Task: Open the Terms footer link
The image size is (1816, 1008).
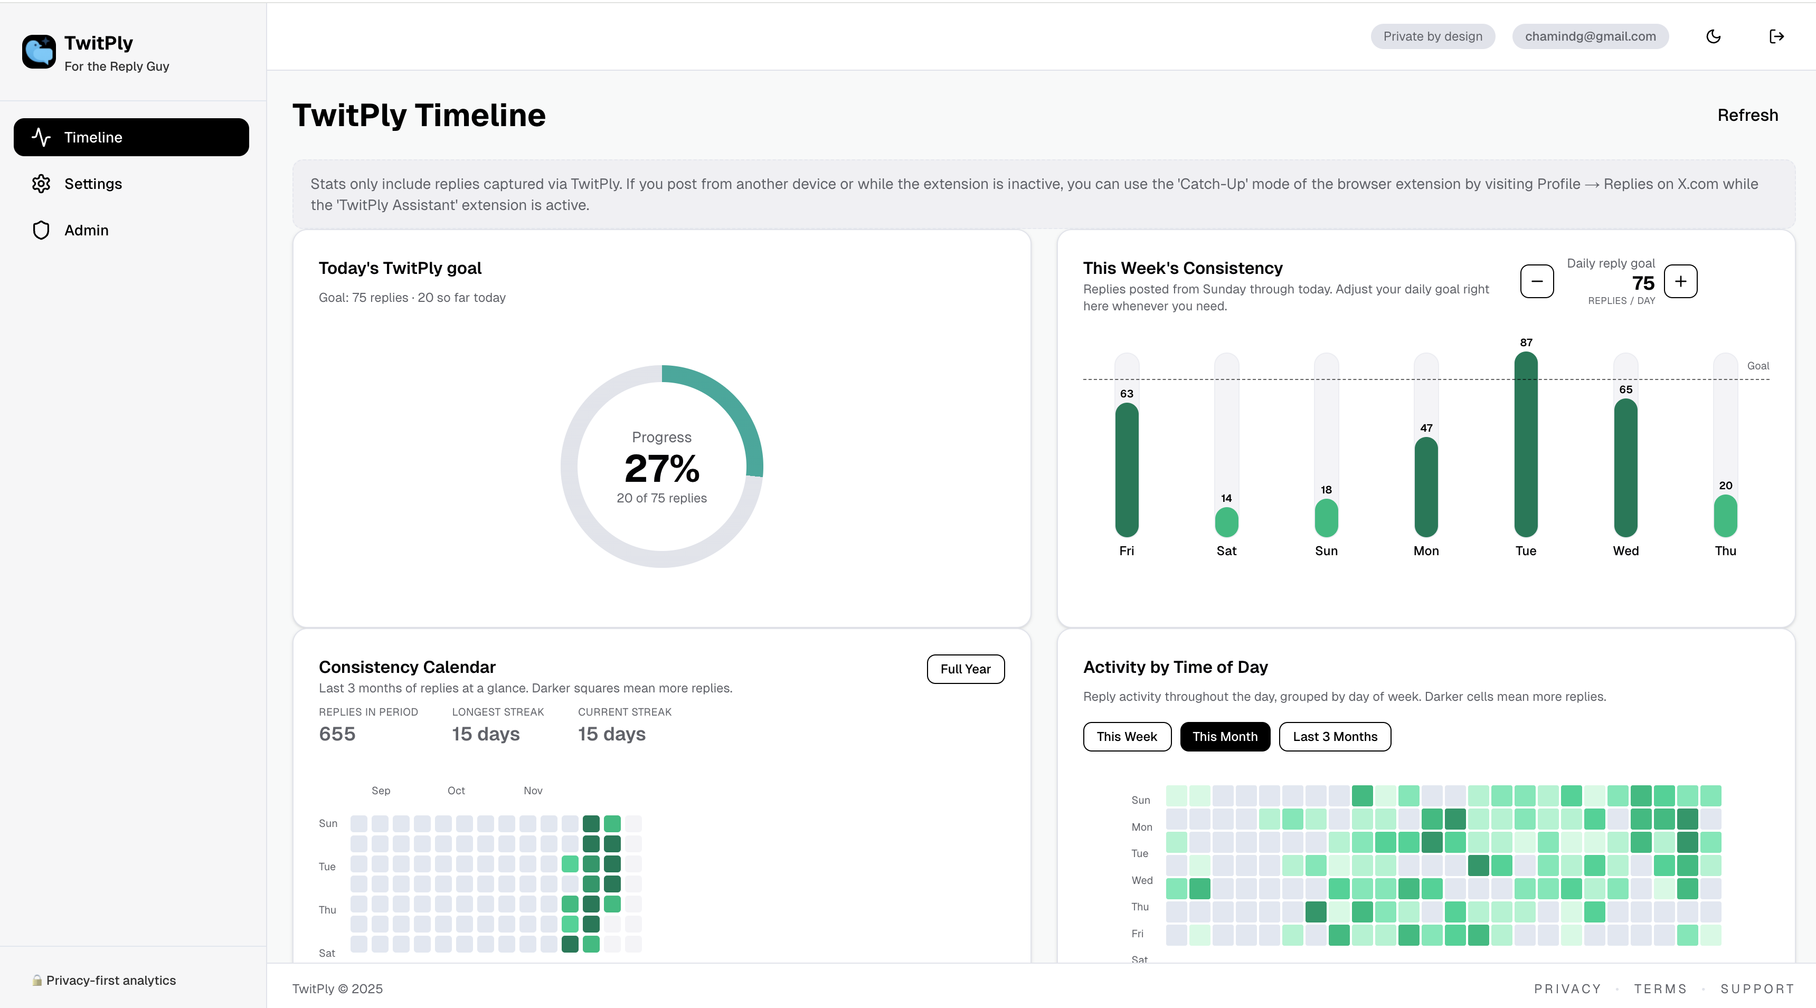Action: tap(1660, 989)
